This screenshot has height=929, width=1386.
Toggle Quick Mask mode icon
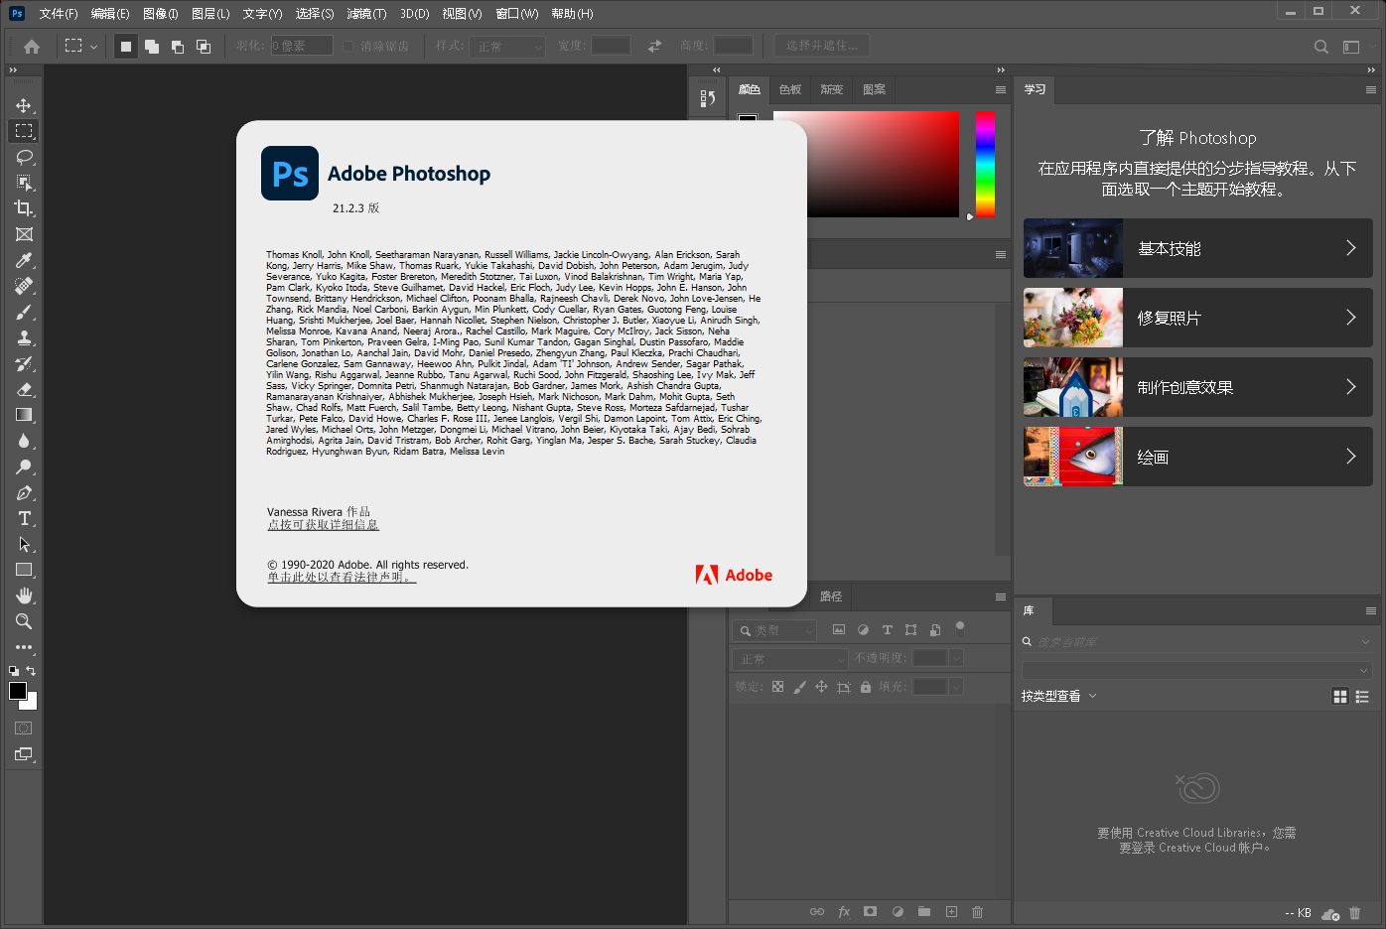(24, 728)
